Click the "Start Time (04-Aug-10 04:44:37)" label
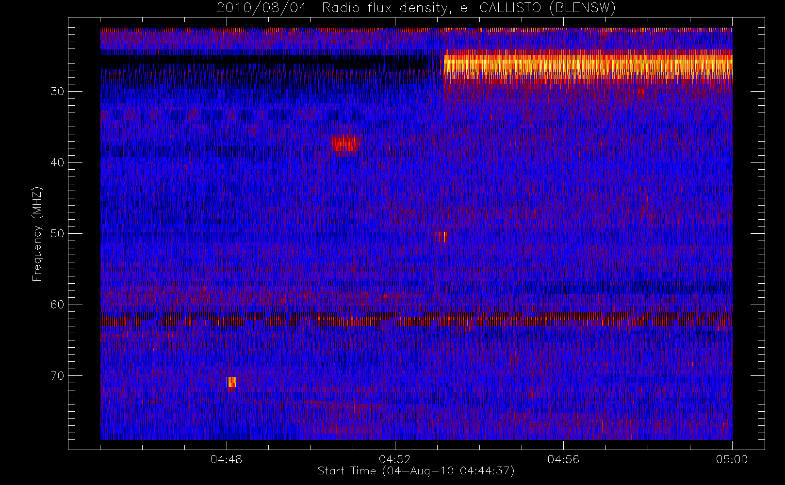The width and height of the screenshot is (785, 485). click(x=416, y=471)
